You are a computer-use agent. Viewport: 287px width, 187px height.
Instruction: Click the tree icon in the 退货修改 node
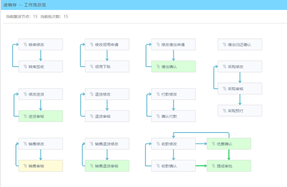92,94
